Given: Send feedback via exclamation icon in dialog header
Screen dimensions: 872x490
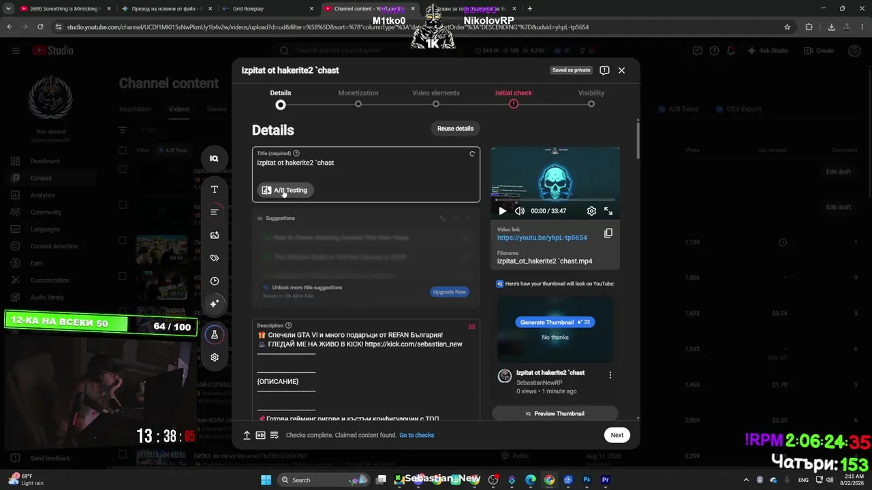Looking at the screenshot, I should pos(604,70).
